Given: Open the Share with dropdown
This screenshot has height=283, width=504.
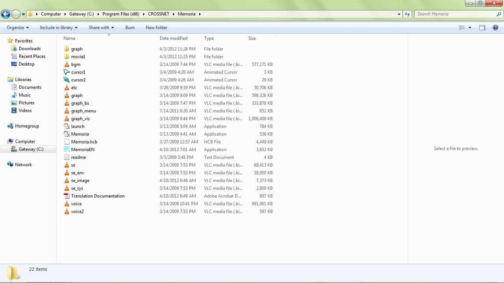Looking at the screenshot, I should (101, 28).
